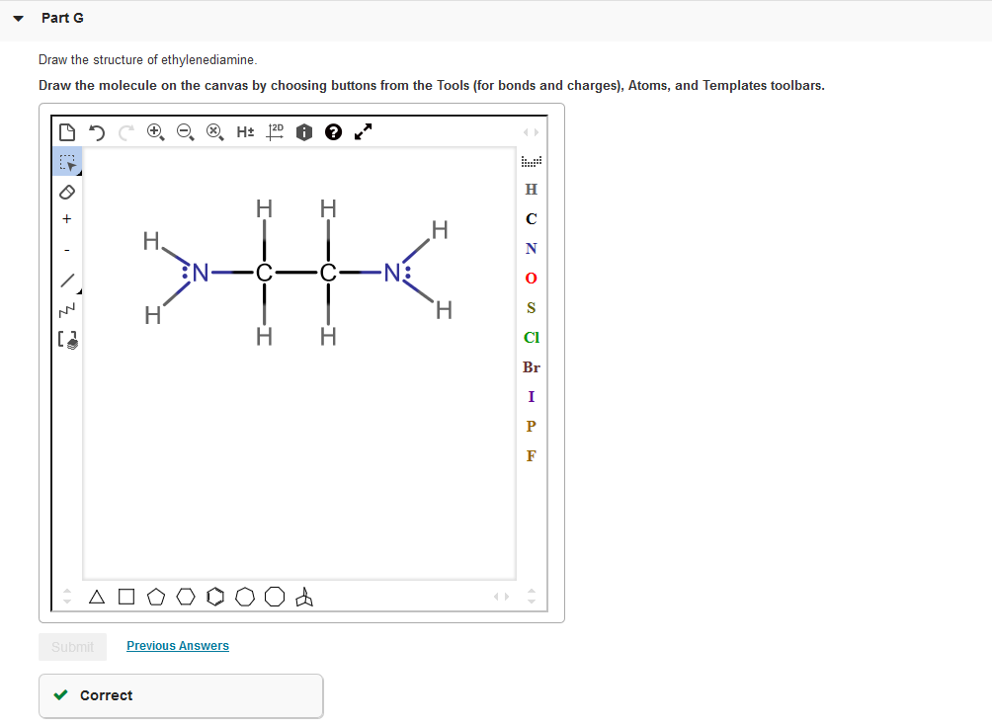Undo the last drawing action
The height and width of the screenshot is (725, 992).
pyautogui.click(x=96, y=131)
